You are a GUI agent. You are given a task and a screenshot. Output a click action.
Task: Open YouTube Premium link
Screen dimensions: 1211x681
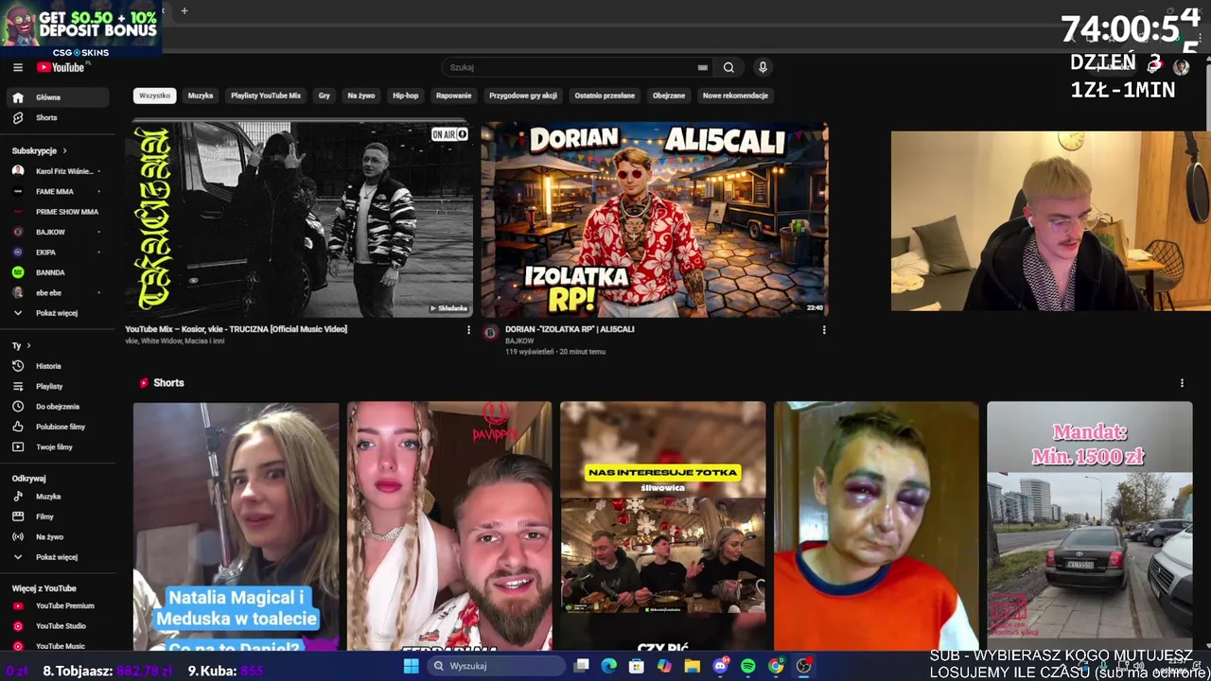[x=59, y=605]
